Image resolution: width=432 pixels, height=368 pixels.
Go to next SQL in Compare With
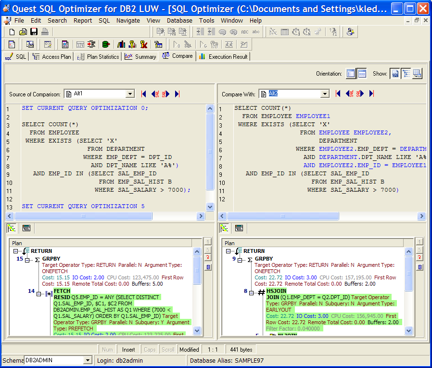pyautogui.click(x=360, y=94)
